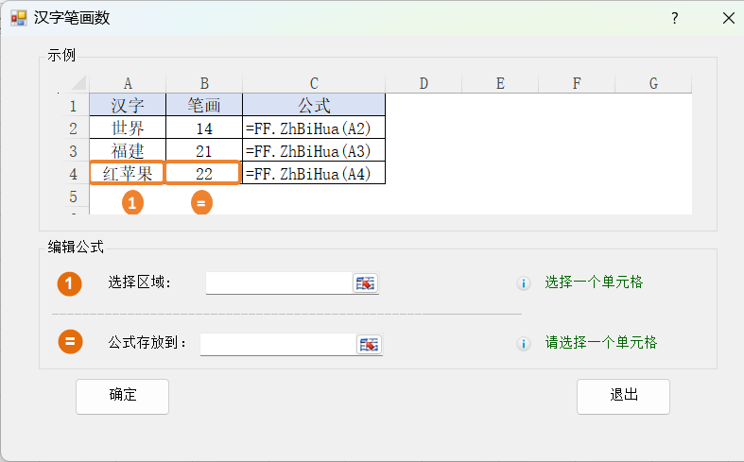744x462 pixels.
Task: Focus the 公式存放到 input field
Action: 278,344
